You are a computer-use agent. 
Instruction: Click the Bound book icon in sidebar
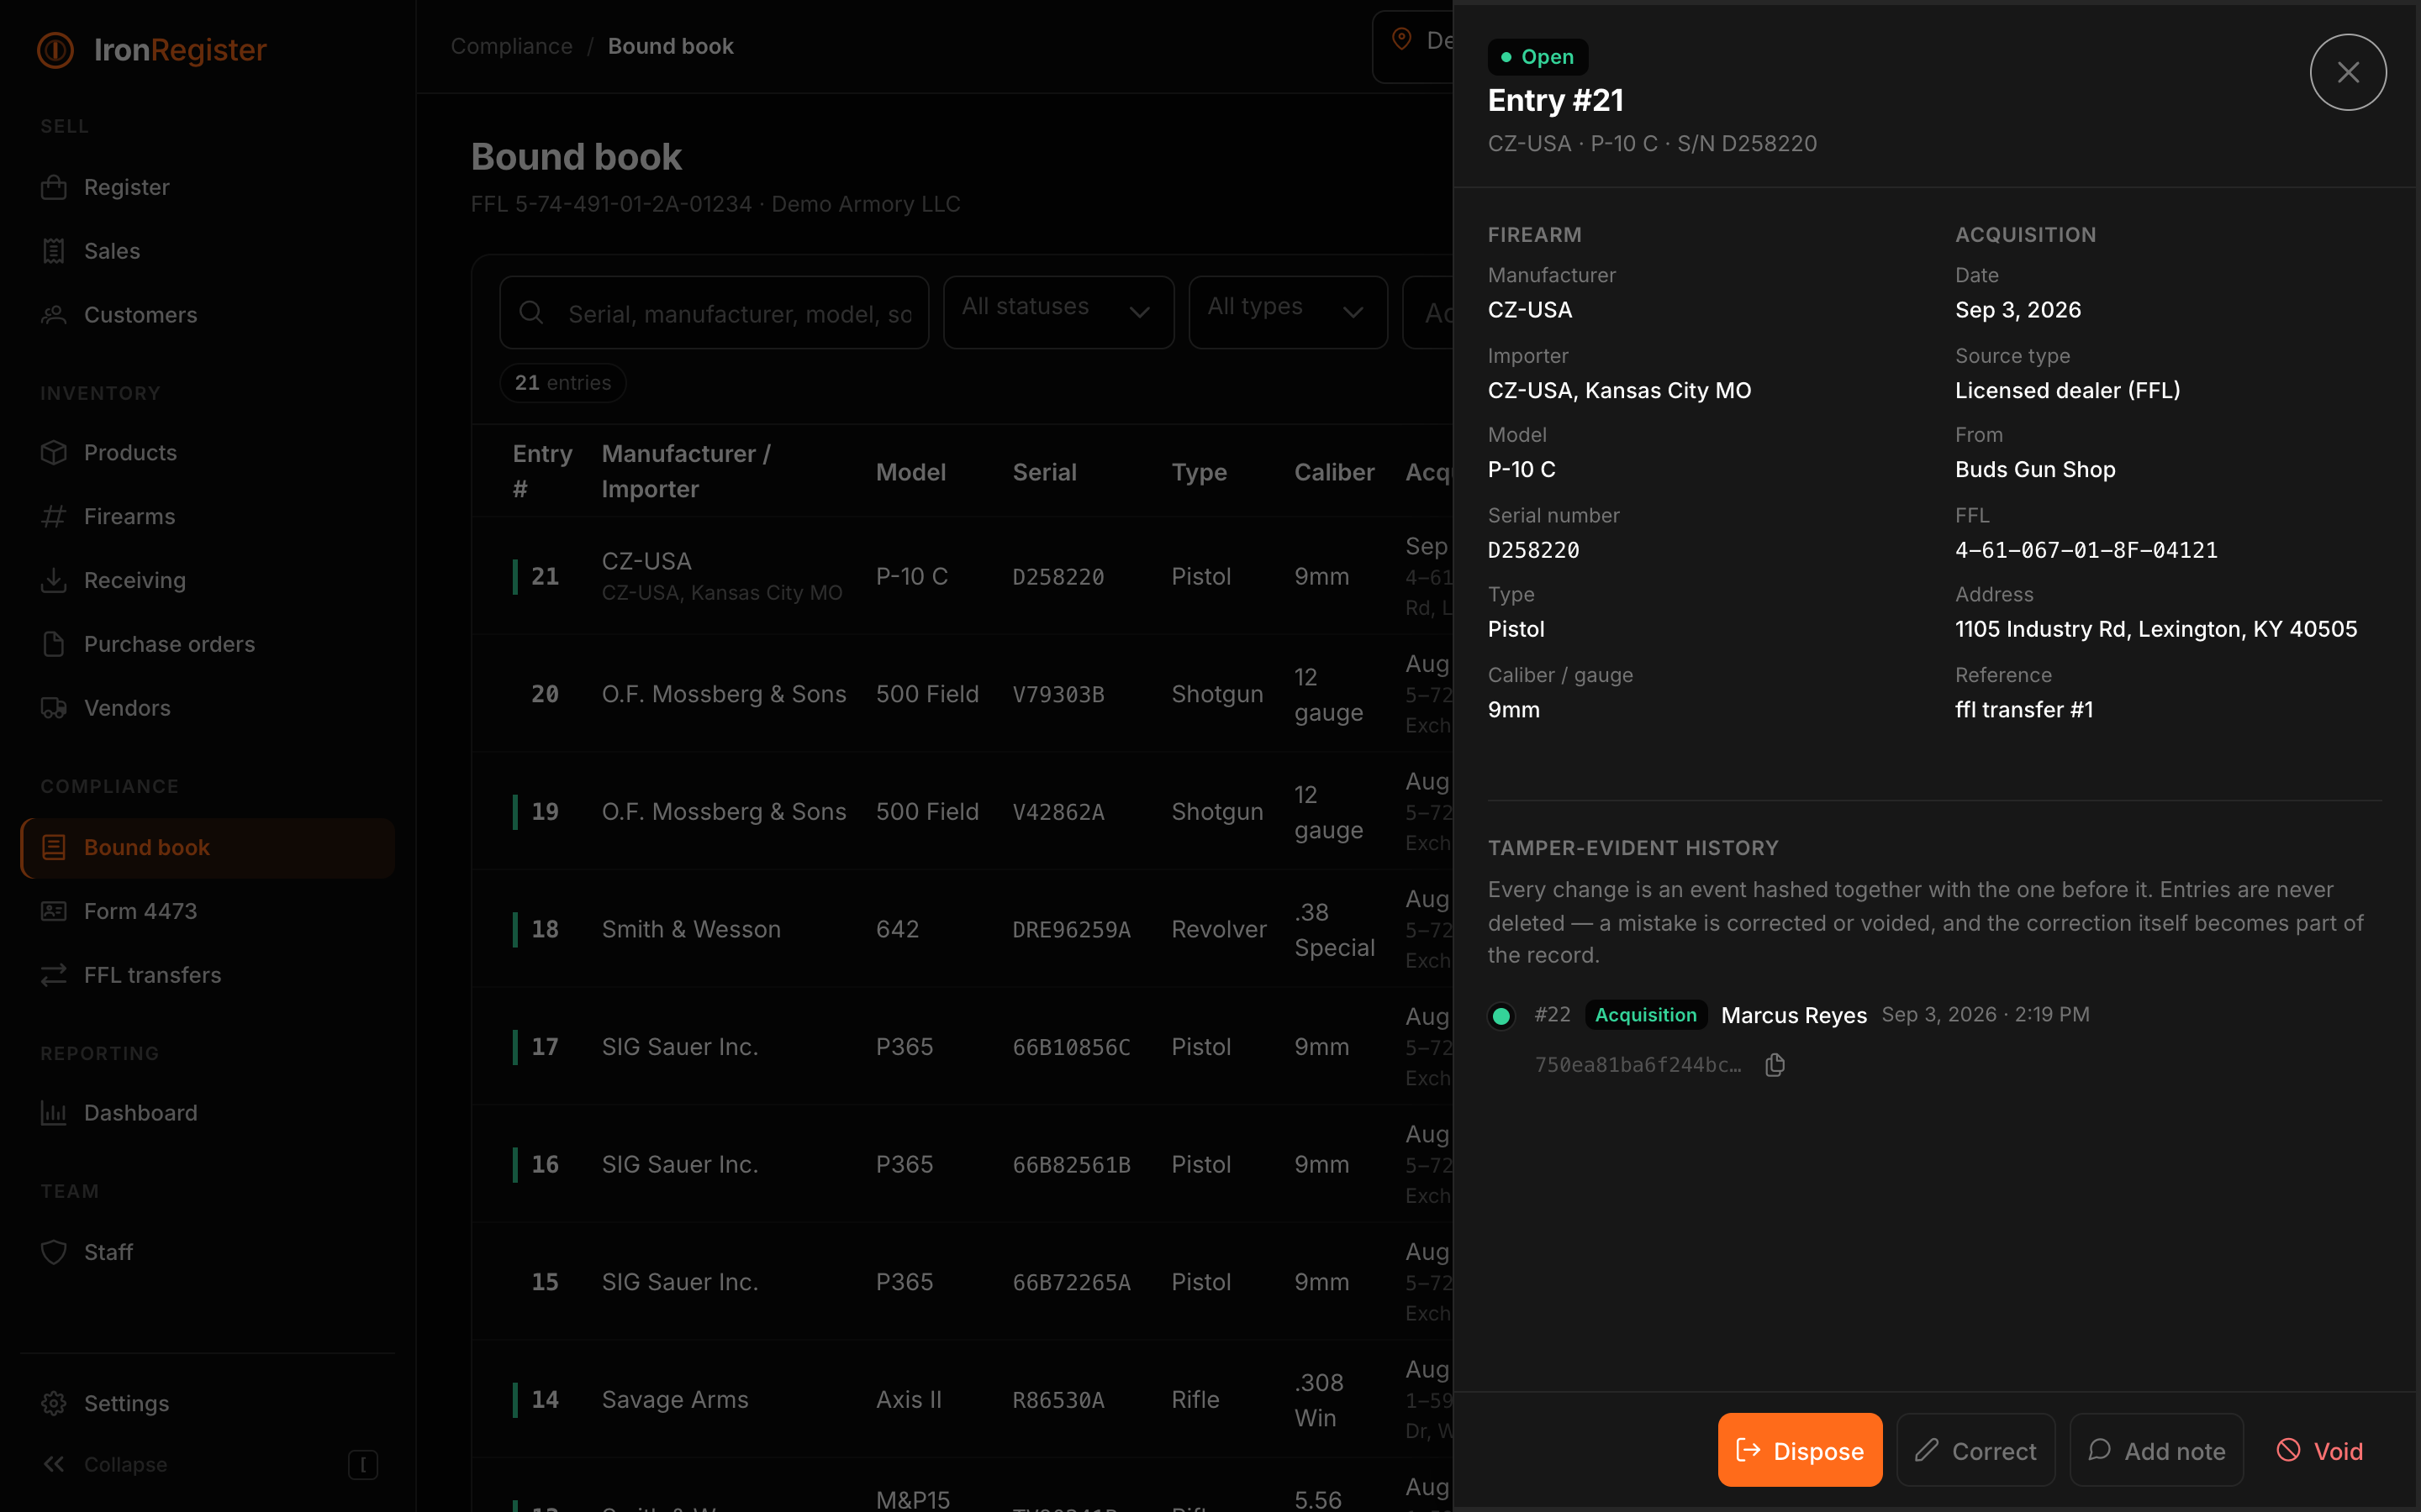(54, 848)
